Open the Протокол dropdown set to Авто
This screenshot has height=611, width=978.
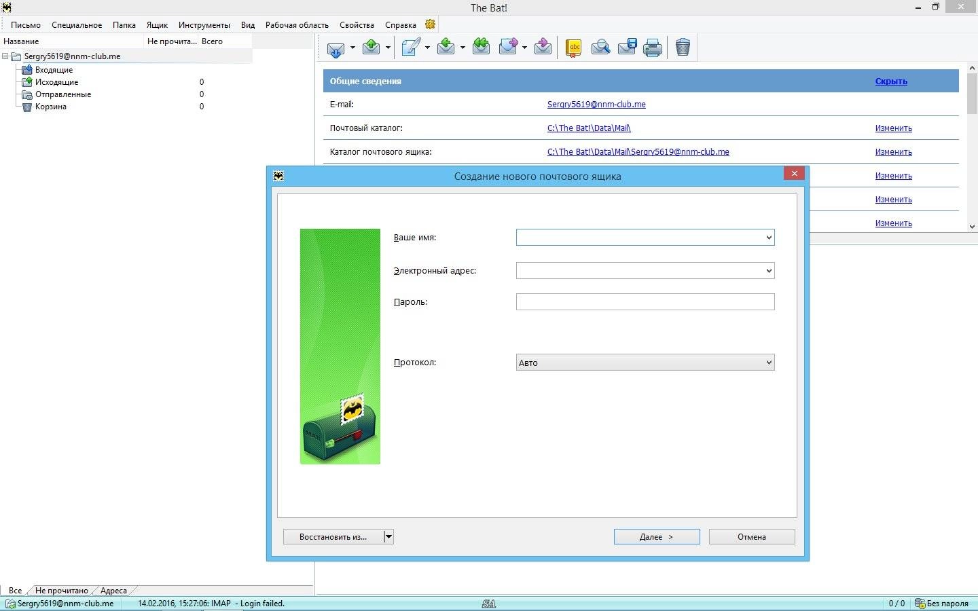(645, 363)
